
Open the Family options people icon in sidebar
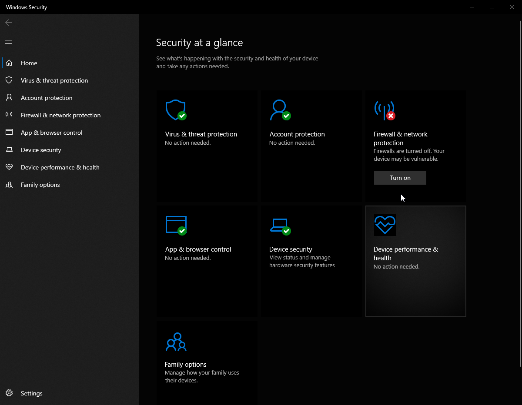(9, 185)
